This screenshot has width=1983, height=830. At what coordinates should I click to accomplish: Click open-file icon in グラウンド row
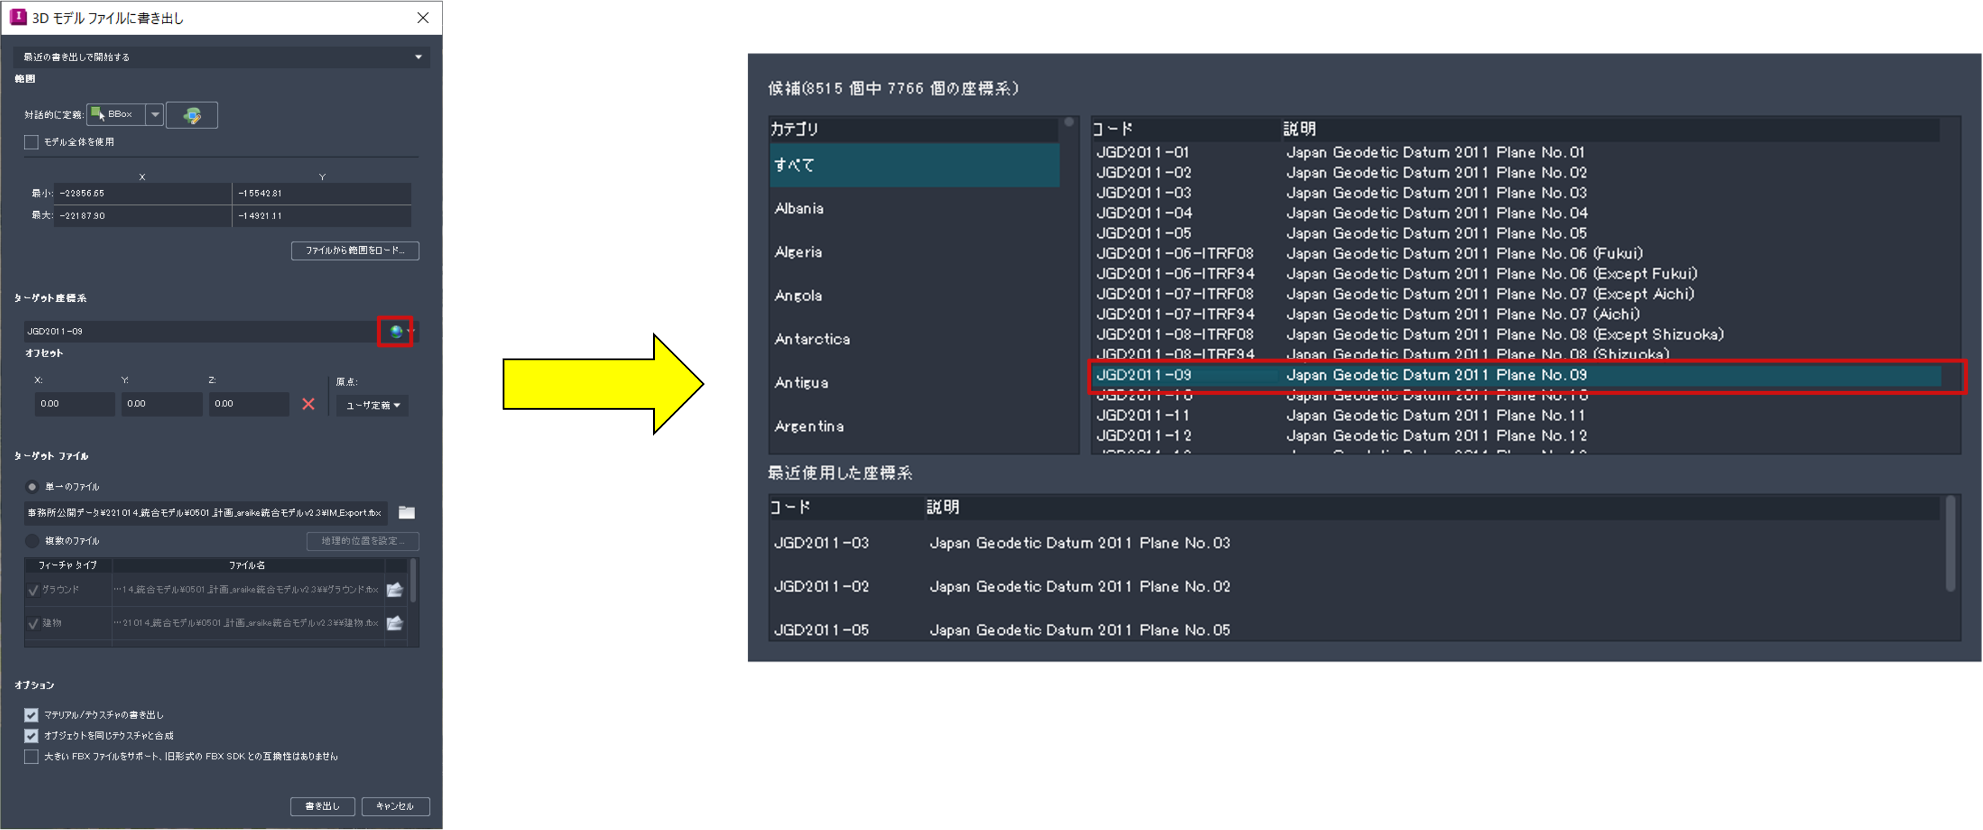pos(395,590)
